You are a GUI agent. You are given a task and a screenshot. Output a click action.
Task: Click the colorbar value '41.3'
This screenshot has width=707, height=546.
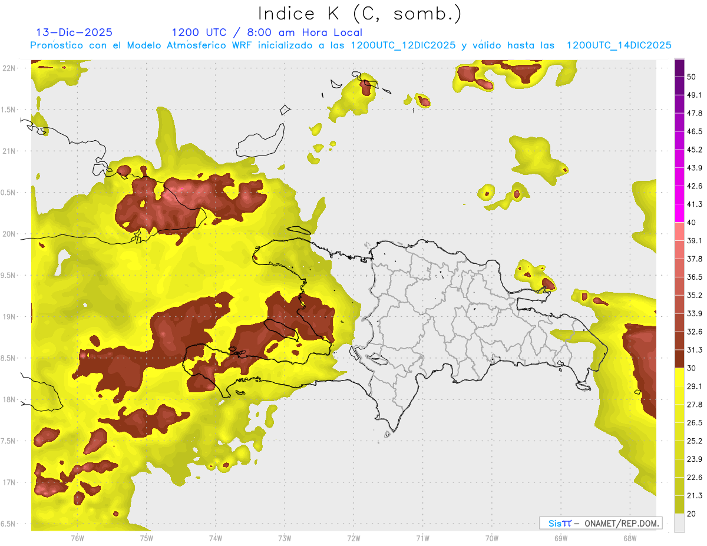point(695,204)
